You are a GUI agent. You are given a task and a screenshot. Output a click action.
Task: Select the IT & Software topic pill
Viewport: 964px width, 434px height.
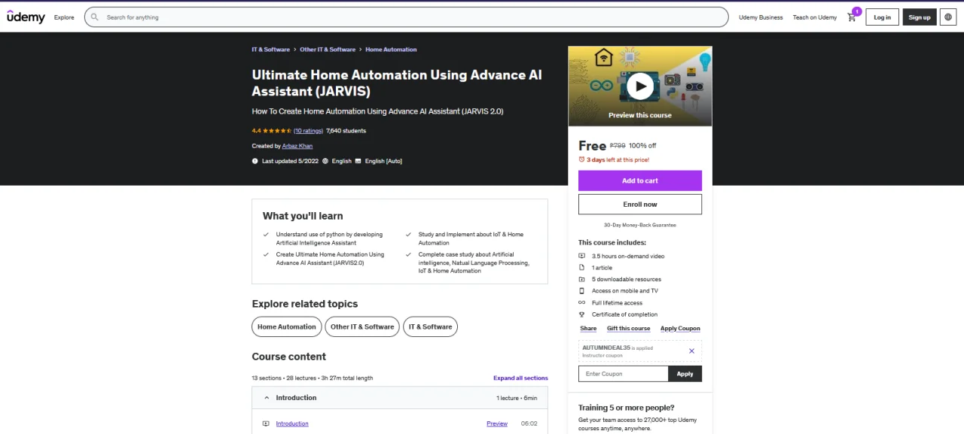point(430,326)
